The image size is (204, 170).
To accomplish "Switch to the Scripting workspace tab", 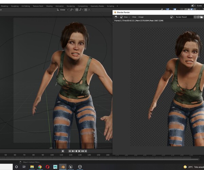I will coord(111,6).
